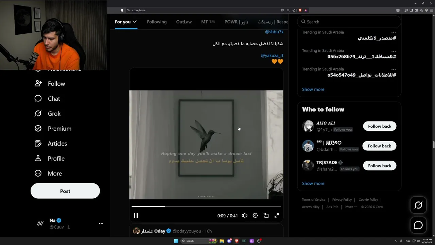
Task: Expand the footer More menu
Action: (351, 207)
